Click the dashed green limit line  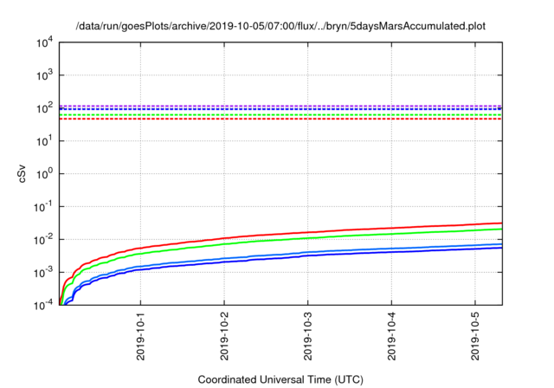tap(280, 115)
